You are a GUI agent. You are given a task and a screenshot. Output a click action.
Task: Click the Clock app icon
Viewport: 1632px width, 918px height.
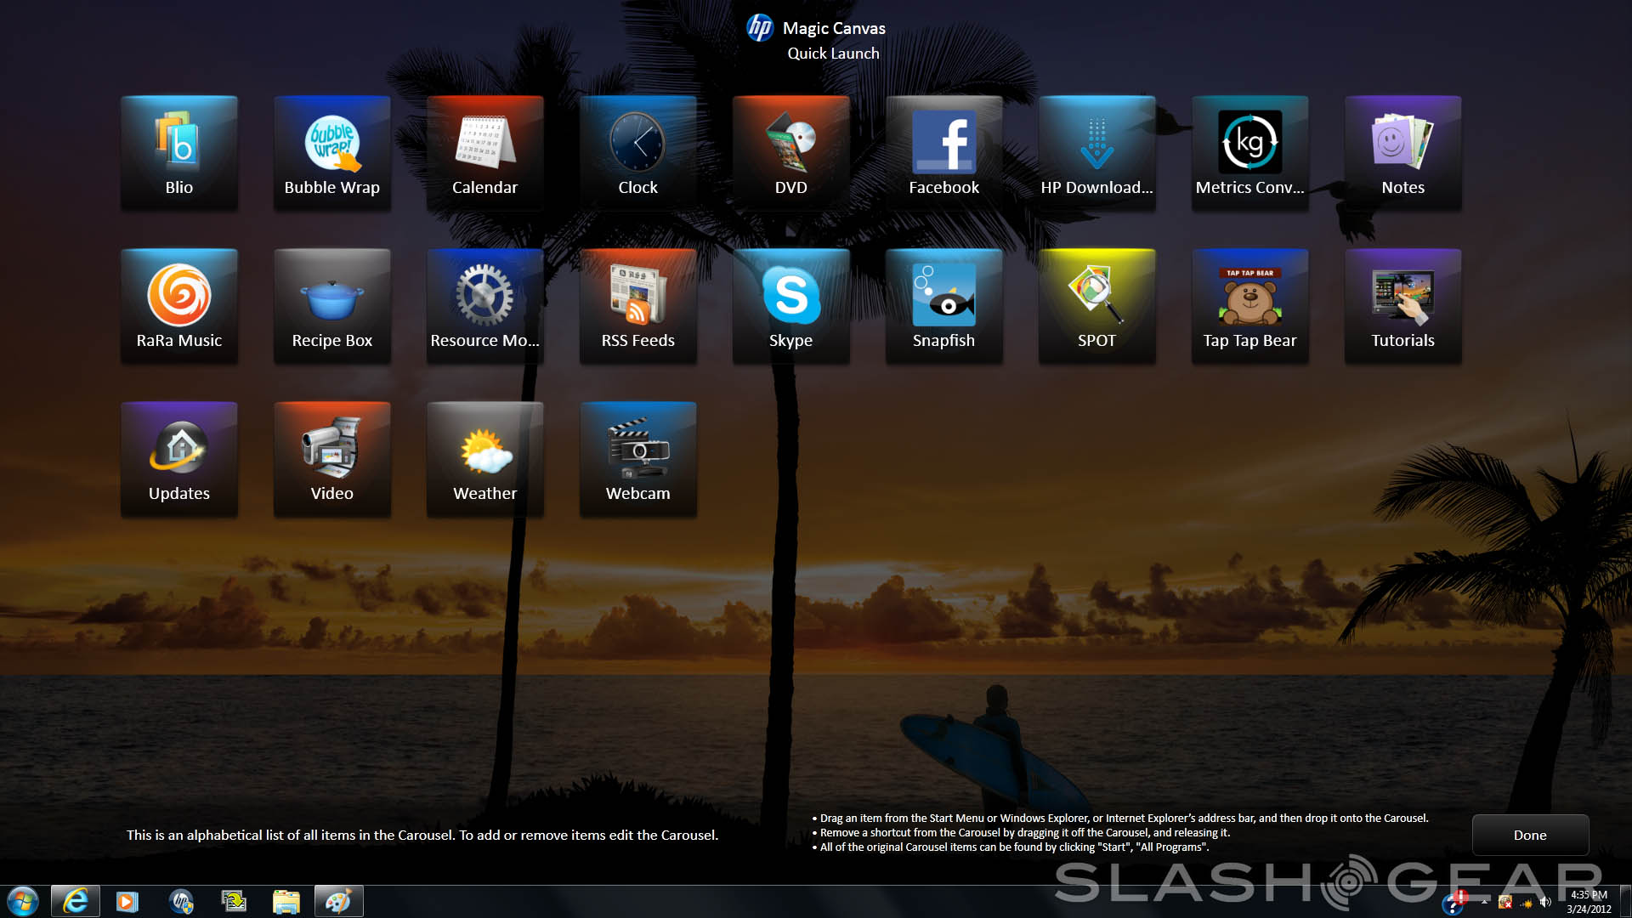tap(637, 153)
